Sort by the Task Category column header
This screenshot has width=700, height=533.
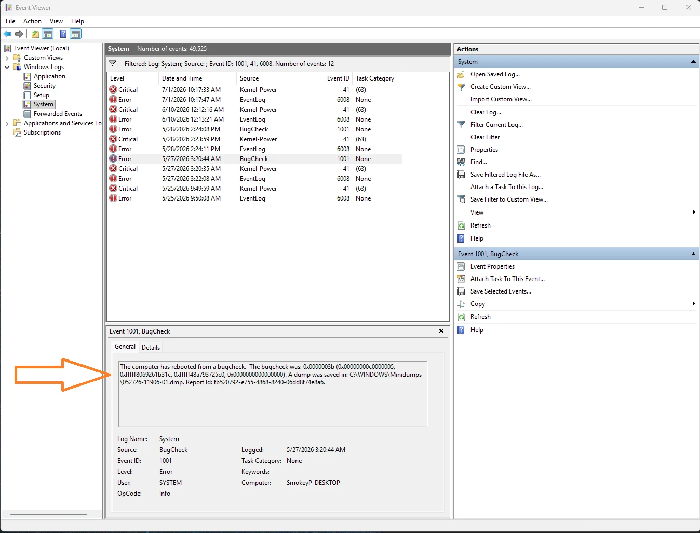(x=377, y=78)
